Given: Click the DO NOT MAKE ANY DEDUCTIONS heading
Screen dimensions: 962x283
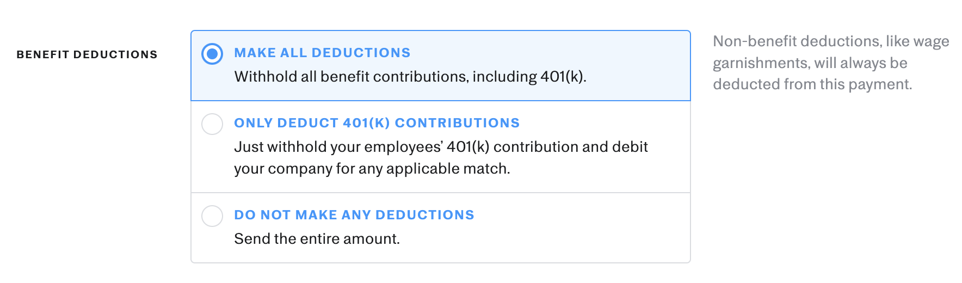Looking at the screenshot, I should point(354,215).
